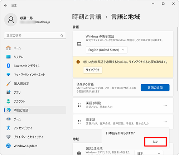Click the back arrow icon
This screenshot has width=179, height=155.
pyautogui.click(x=6, y=5)
